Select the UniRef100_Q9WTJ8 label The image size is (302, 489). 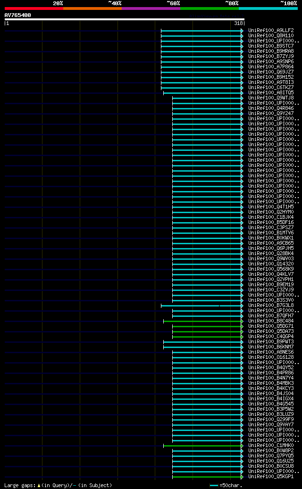[x=271, y=98]
